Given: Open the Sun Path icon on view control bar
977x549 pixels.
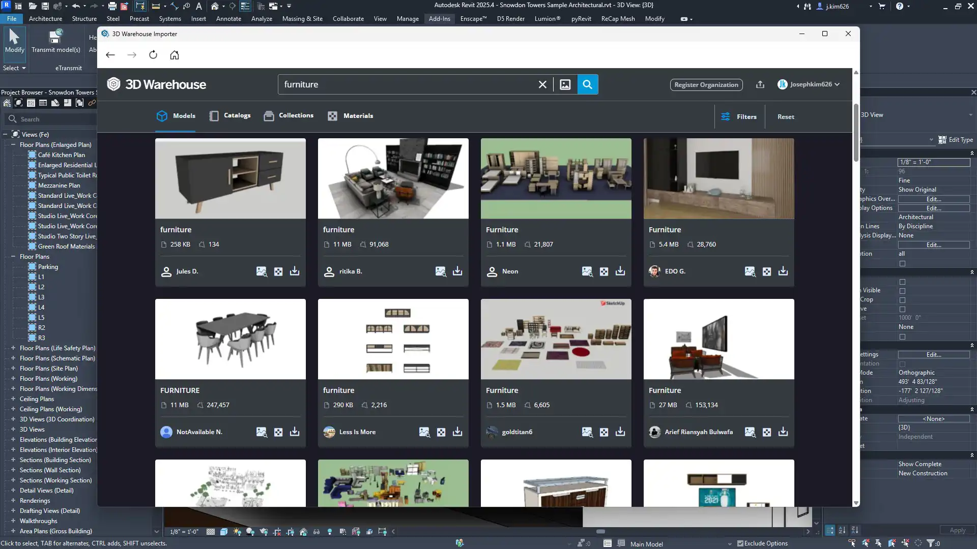Looking at the screenshot, I should pos(237,531).
